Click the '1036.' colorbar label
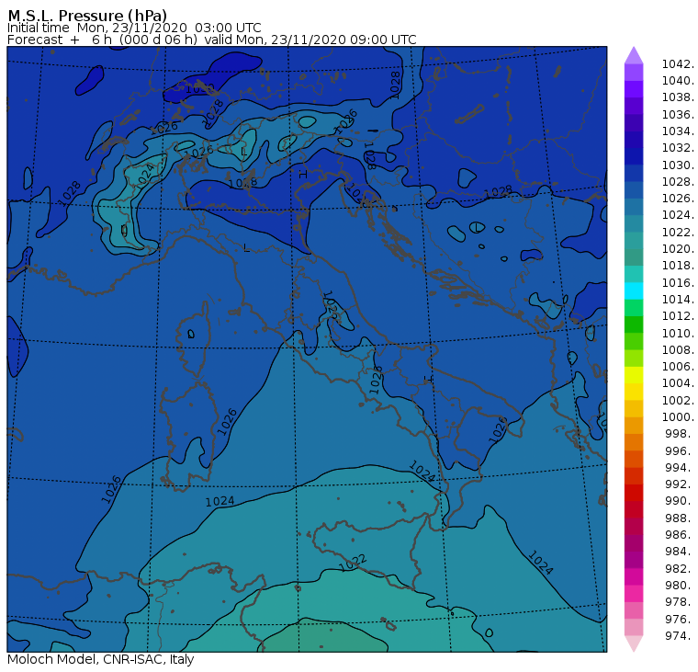The width and height of the screenshot is (698, 672). point(678,115)
